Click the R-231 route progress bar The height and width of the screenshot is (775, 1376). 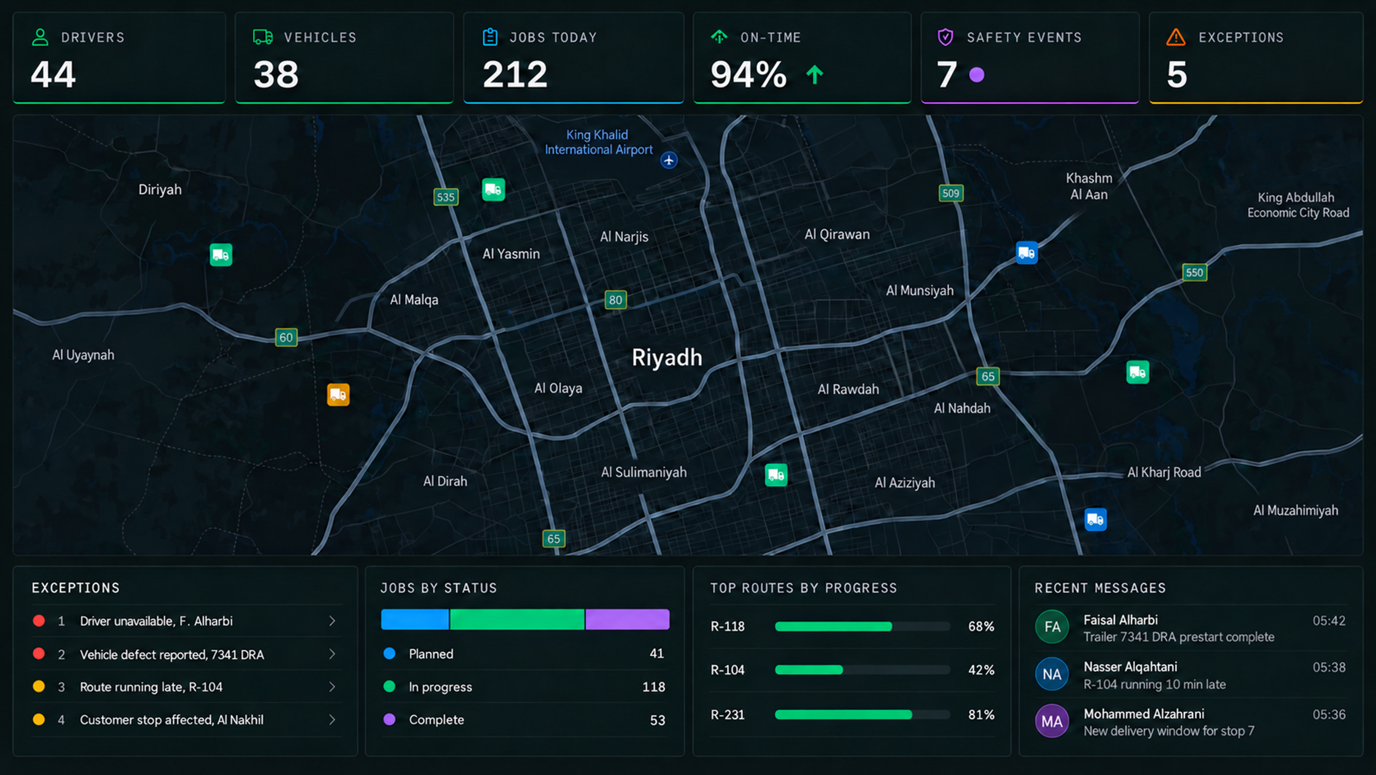point(863,715)
